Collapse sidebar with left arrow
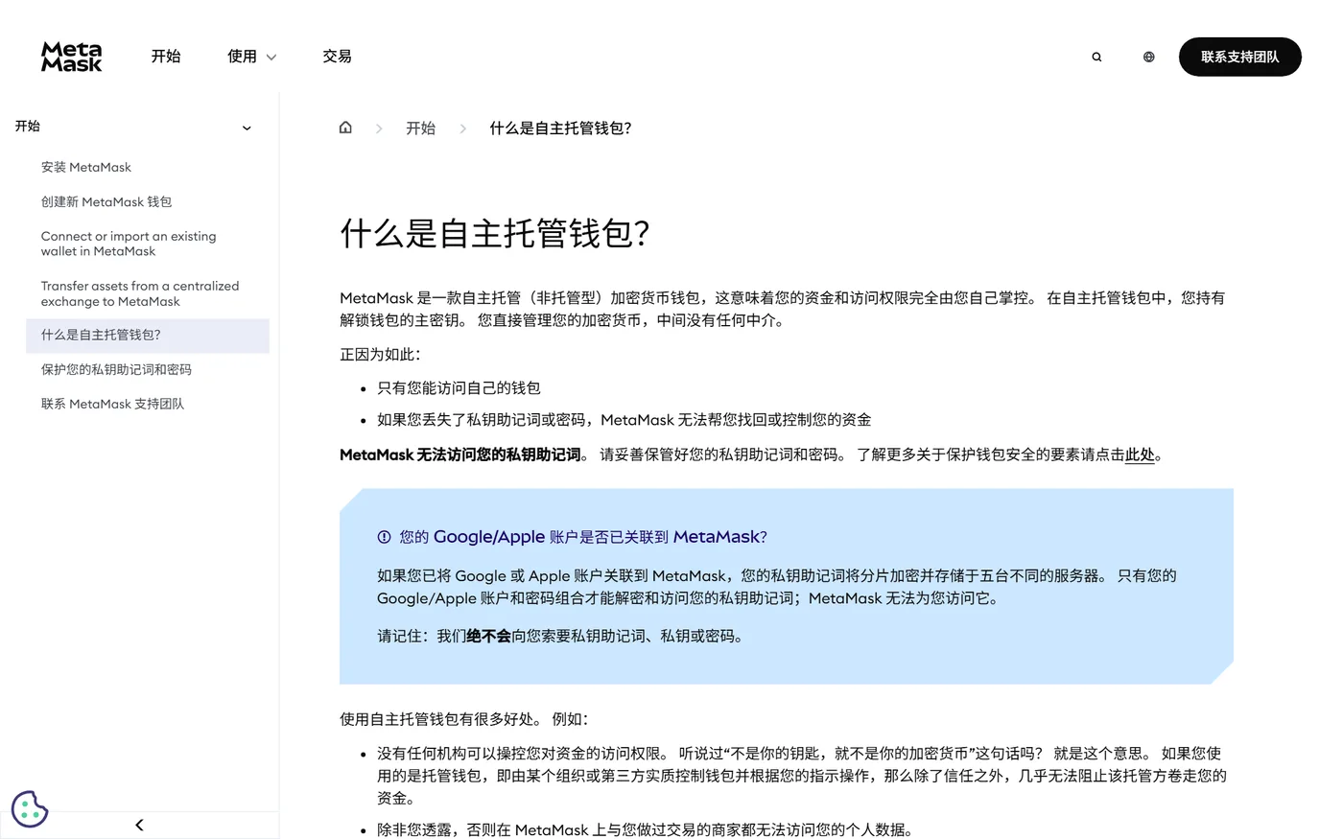 click(139, 825)
